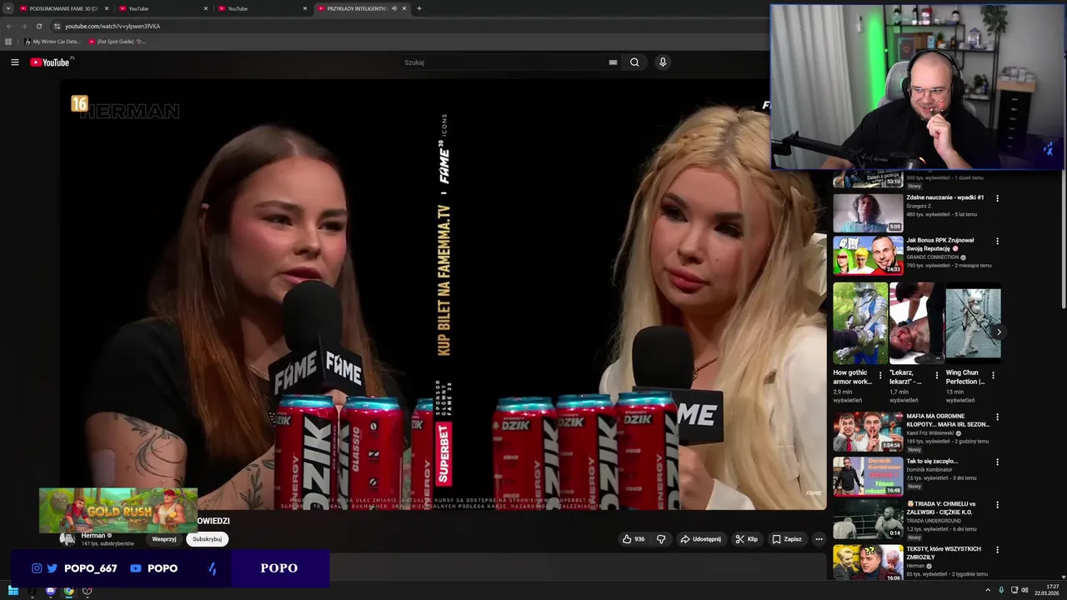
Task: Like the video with thumbs up
Action: pyautogui.click(x=634, y=539)
